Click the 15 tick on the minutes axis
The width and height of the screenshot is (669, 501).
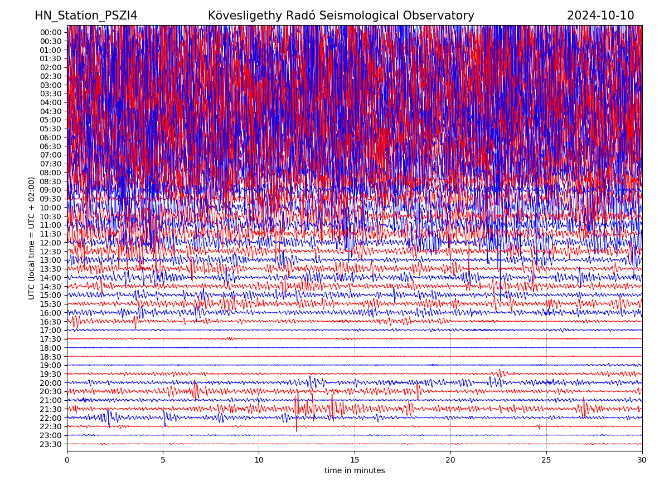pyautogui.click(x=355, y=460)
